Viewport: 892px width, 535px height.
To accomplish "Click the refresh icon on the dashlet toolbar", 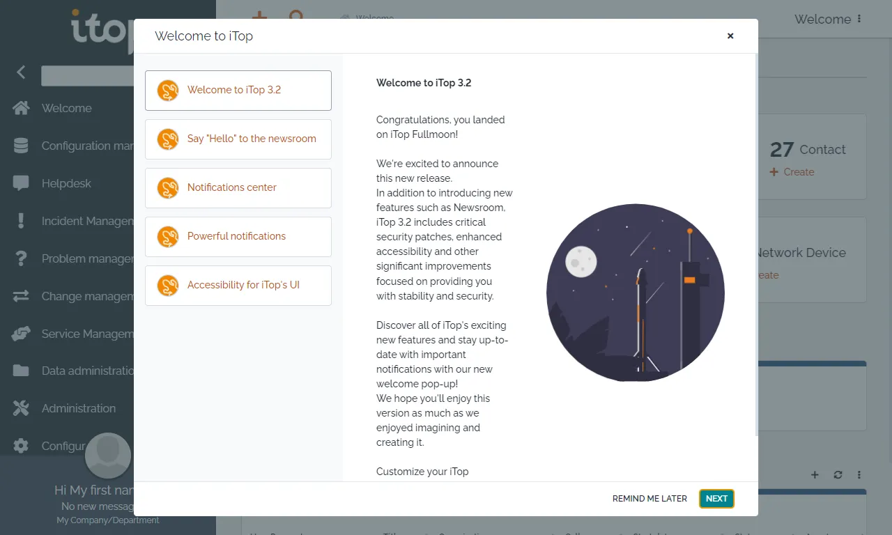I will click(838, 474).
